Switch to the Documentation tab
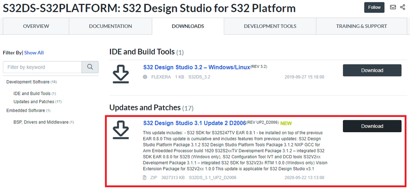The height and width of the screenshot is (189, 410). (x=111, y=26)
